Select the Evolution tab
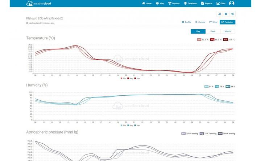The width and height of the screenshot is (261, 161). (x=227, y=22)
